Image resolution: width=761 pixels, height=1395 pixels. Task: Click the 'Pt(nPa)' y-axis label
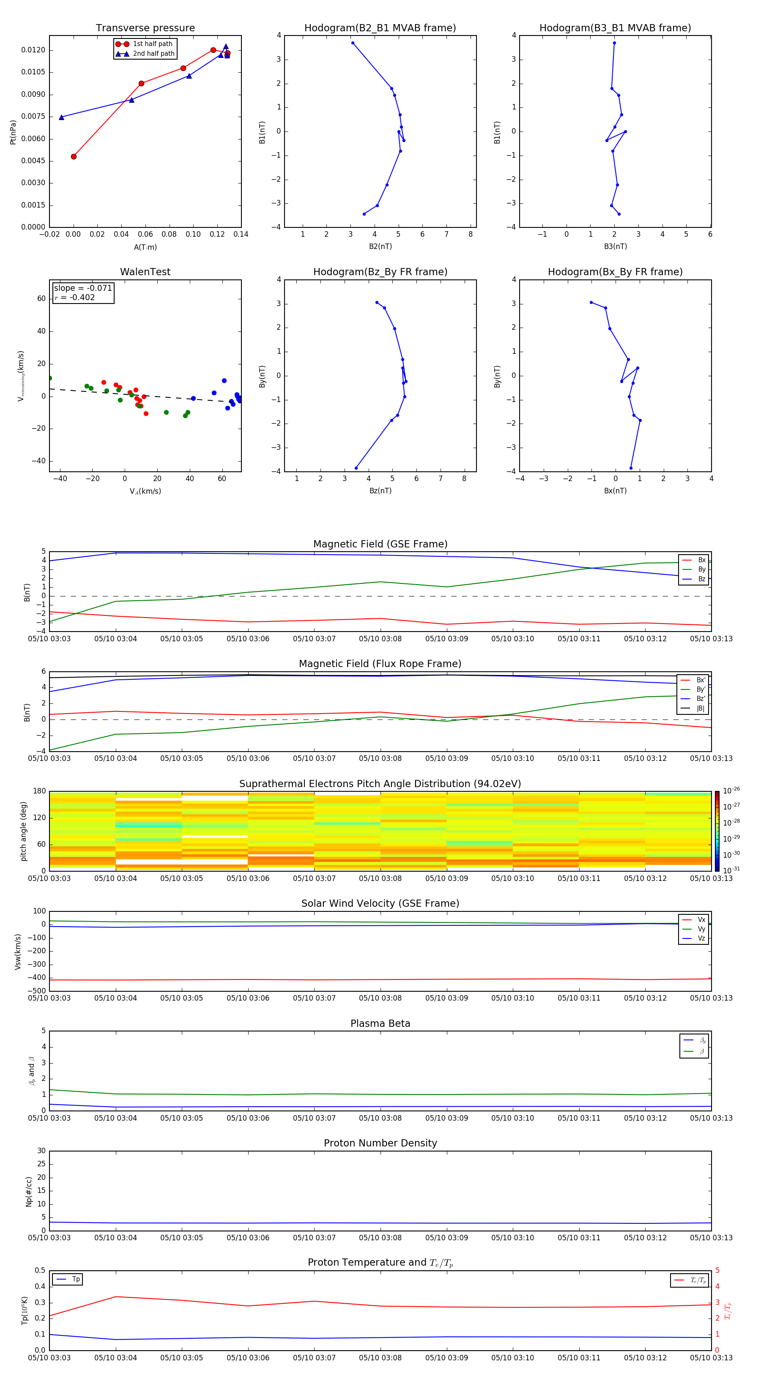[13, 132]
